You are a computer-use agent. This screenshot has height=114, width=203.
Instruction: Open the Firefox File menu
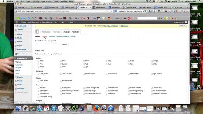tap(17, 1)
